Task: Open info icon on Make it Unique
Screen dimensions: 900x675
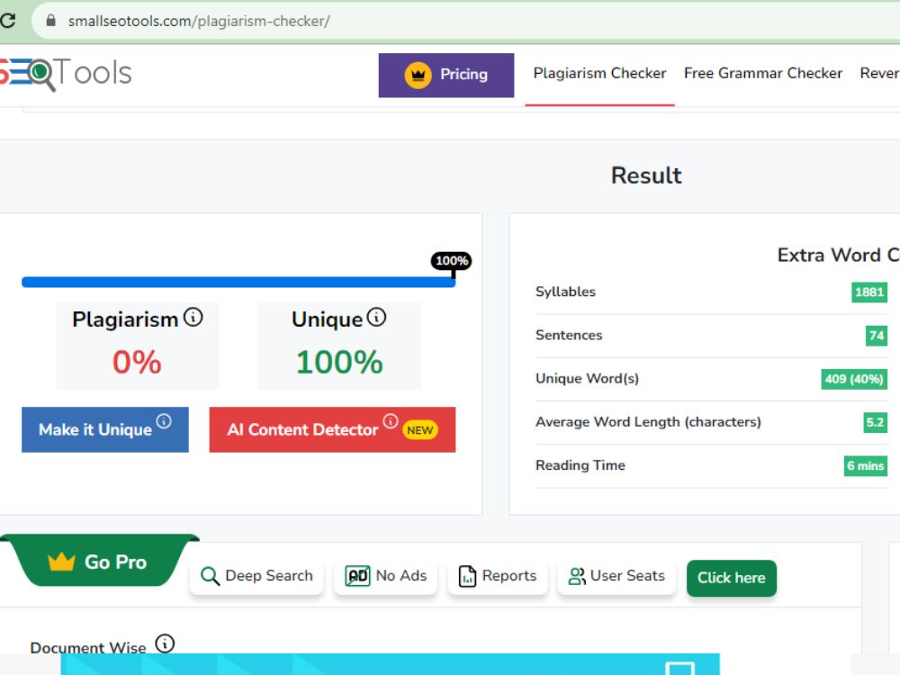Action: tap(164, 421)
